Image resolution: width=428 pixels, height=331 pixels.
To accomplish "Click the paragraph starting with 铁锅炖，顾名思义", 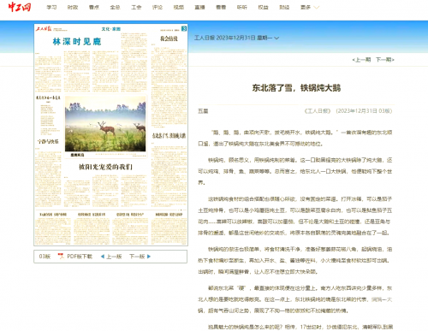I will (x=295, y=171).
